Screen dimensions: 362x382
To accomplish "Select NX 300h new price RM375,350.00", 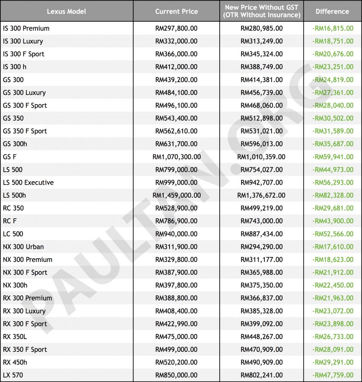I will click(x=261, y=285).
